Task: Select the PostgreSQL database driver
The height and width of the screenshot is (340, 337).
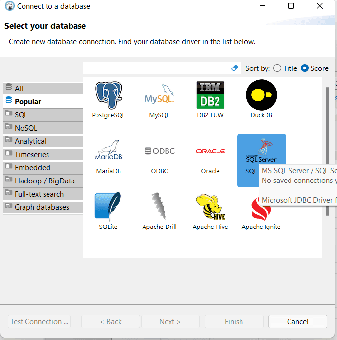Action: pyautogui.click(x=109, y=100)
